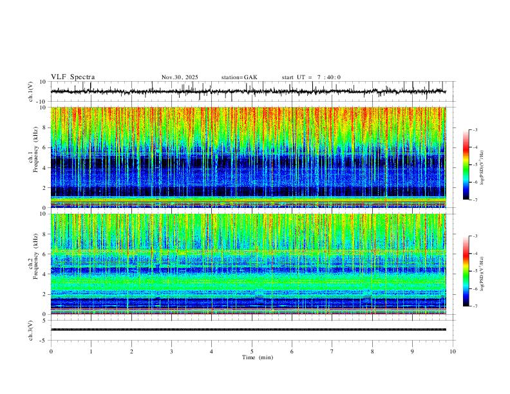Click the "8" tick on the time axis

(372, 352)
